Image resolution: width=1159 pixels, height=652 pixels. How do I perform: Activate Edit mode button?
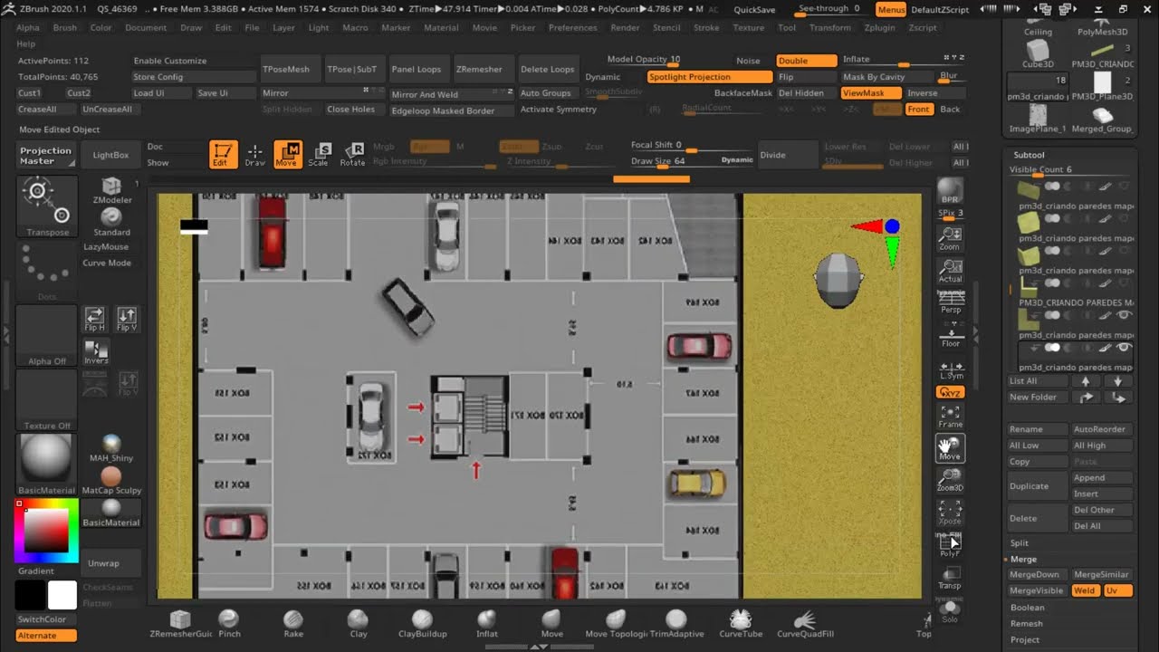223,154
